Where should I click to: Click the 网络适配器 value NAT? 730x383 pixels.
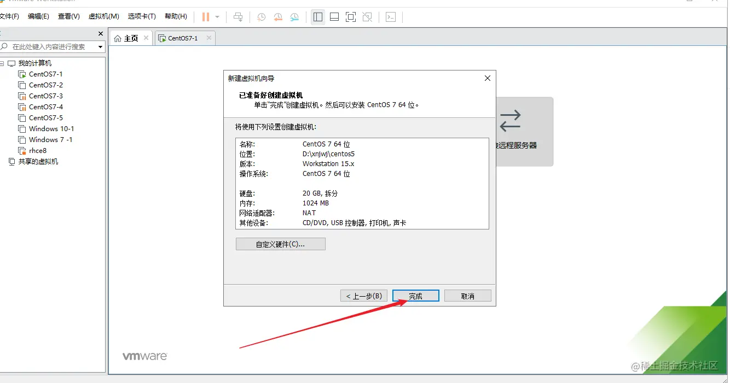[x=309, y=213]
